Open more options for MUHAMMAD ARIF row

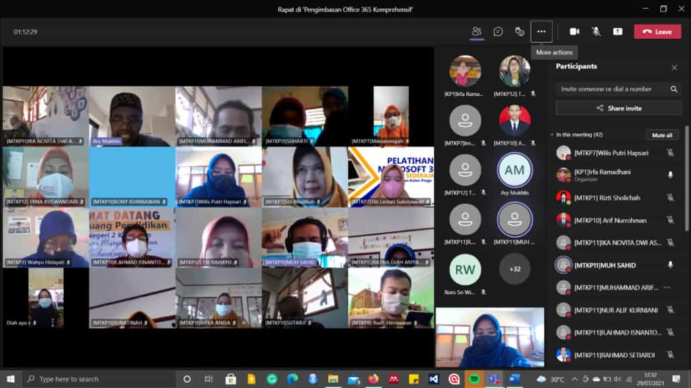pyautogui.click(x=668, y=287)
